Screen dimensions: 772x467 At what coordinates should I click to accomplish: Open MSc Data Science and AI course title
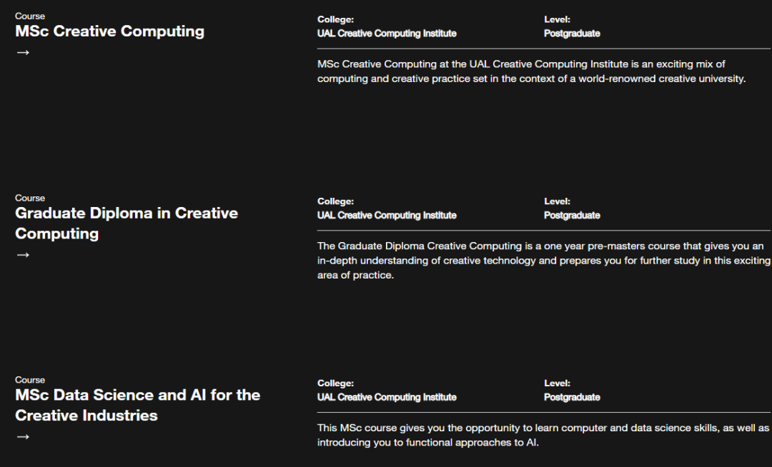[x=138, y=405]
